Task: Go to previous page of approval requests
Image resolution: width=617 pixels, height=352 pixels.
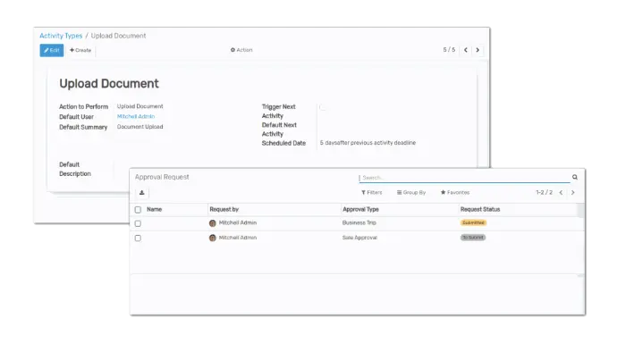Action: 562,193
